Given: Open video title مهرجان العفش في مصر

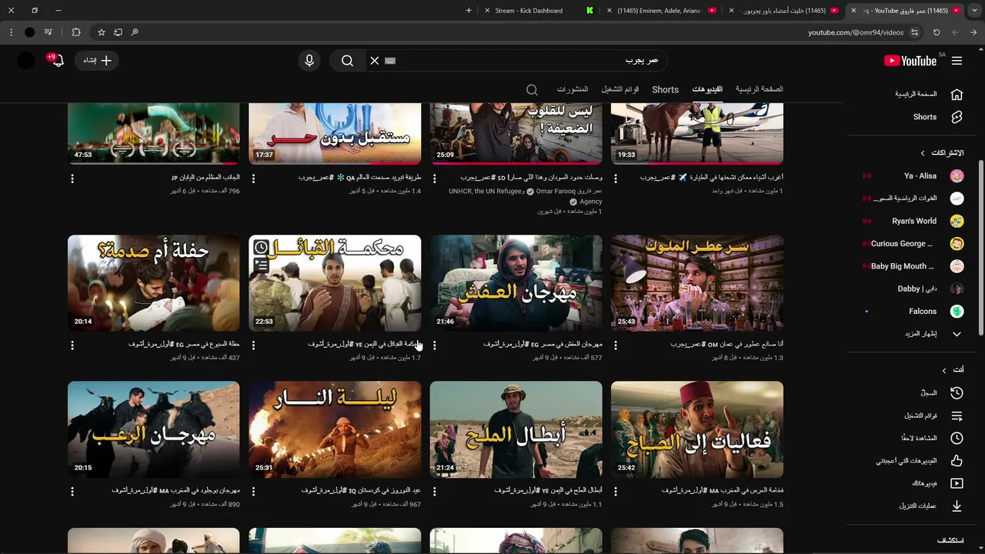Looking at the screenshot, I should [543, 344].
